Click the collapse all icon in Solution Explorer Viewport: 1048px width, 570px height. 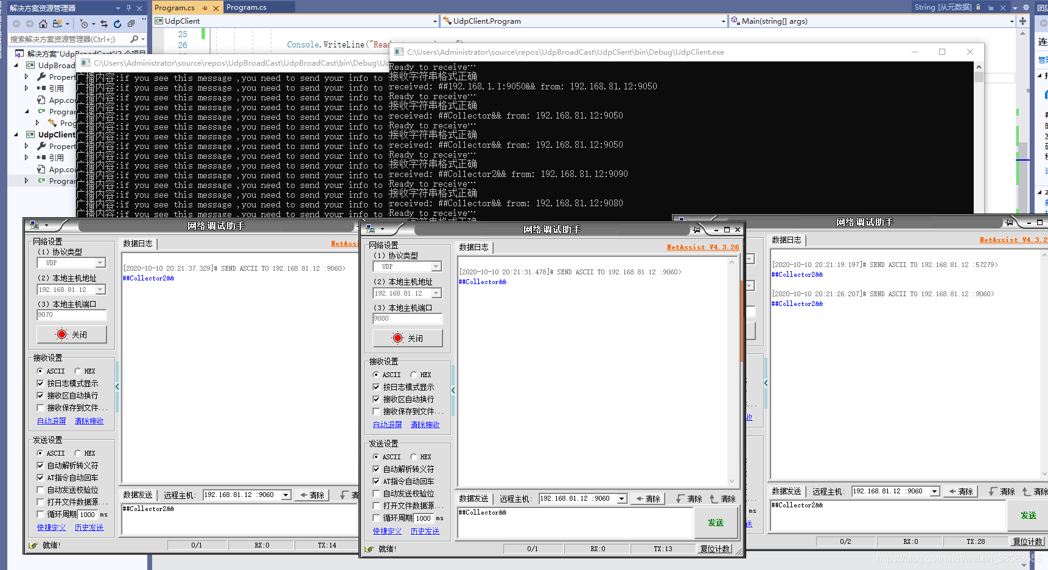coord(131,24)
